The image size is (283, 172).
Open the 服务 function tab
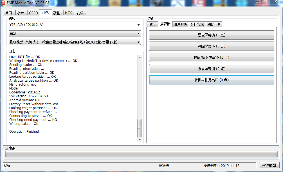152,24
